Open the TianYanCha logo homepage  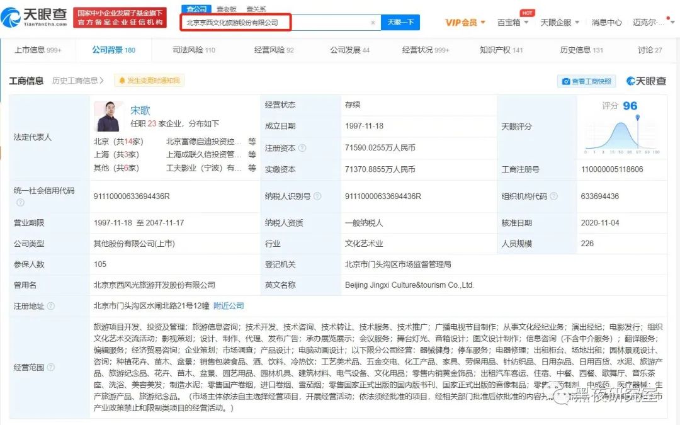(x=35, y=17)
